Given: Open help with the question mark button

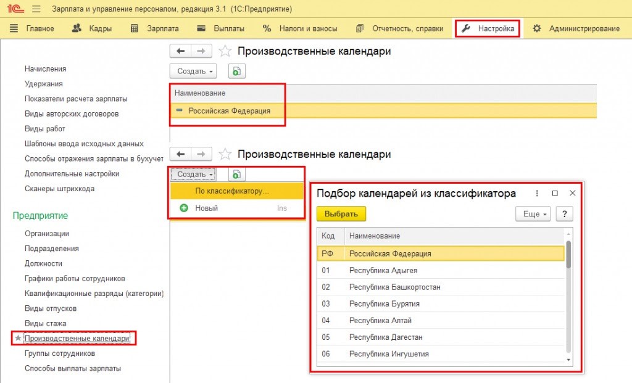Looking at the screenshot, I should click(x=564, y=214).
